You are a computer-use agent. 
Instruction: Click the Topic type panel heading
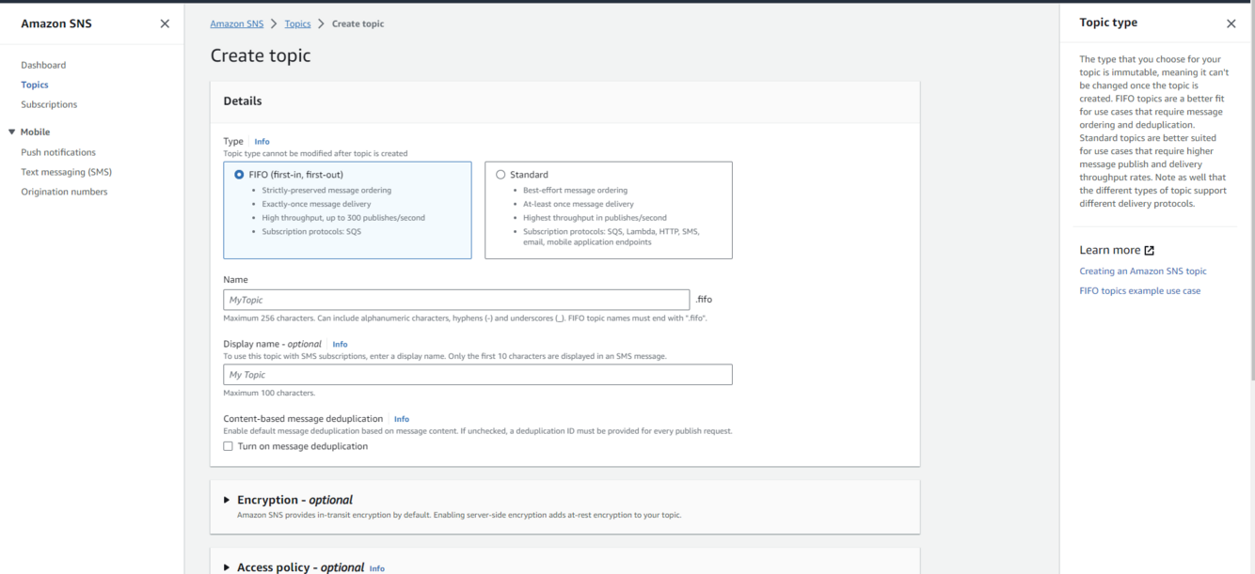click(1108, 23)
